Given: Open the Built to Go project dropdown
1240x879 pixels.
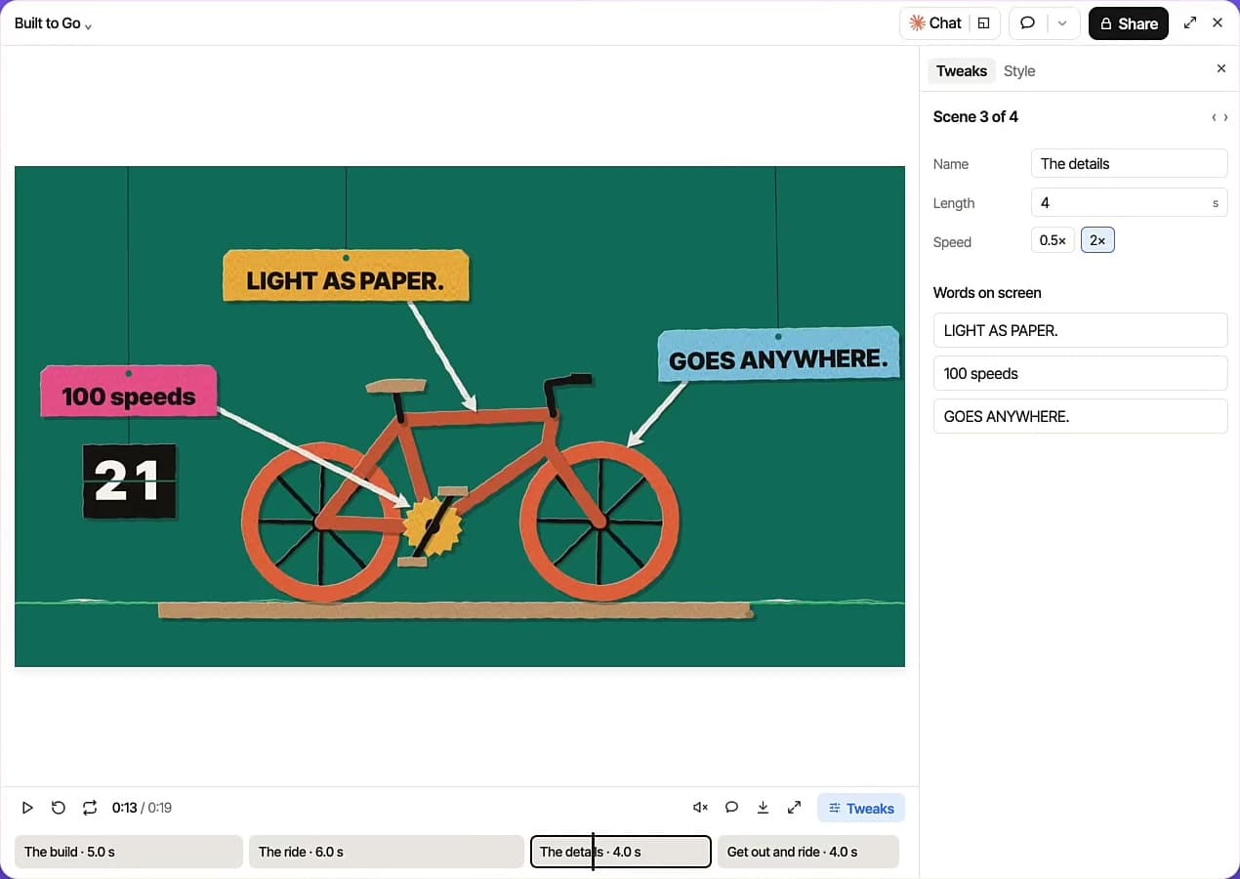Looking at the screenshot, I should point(53,23).
